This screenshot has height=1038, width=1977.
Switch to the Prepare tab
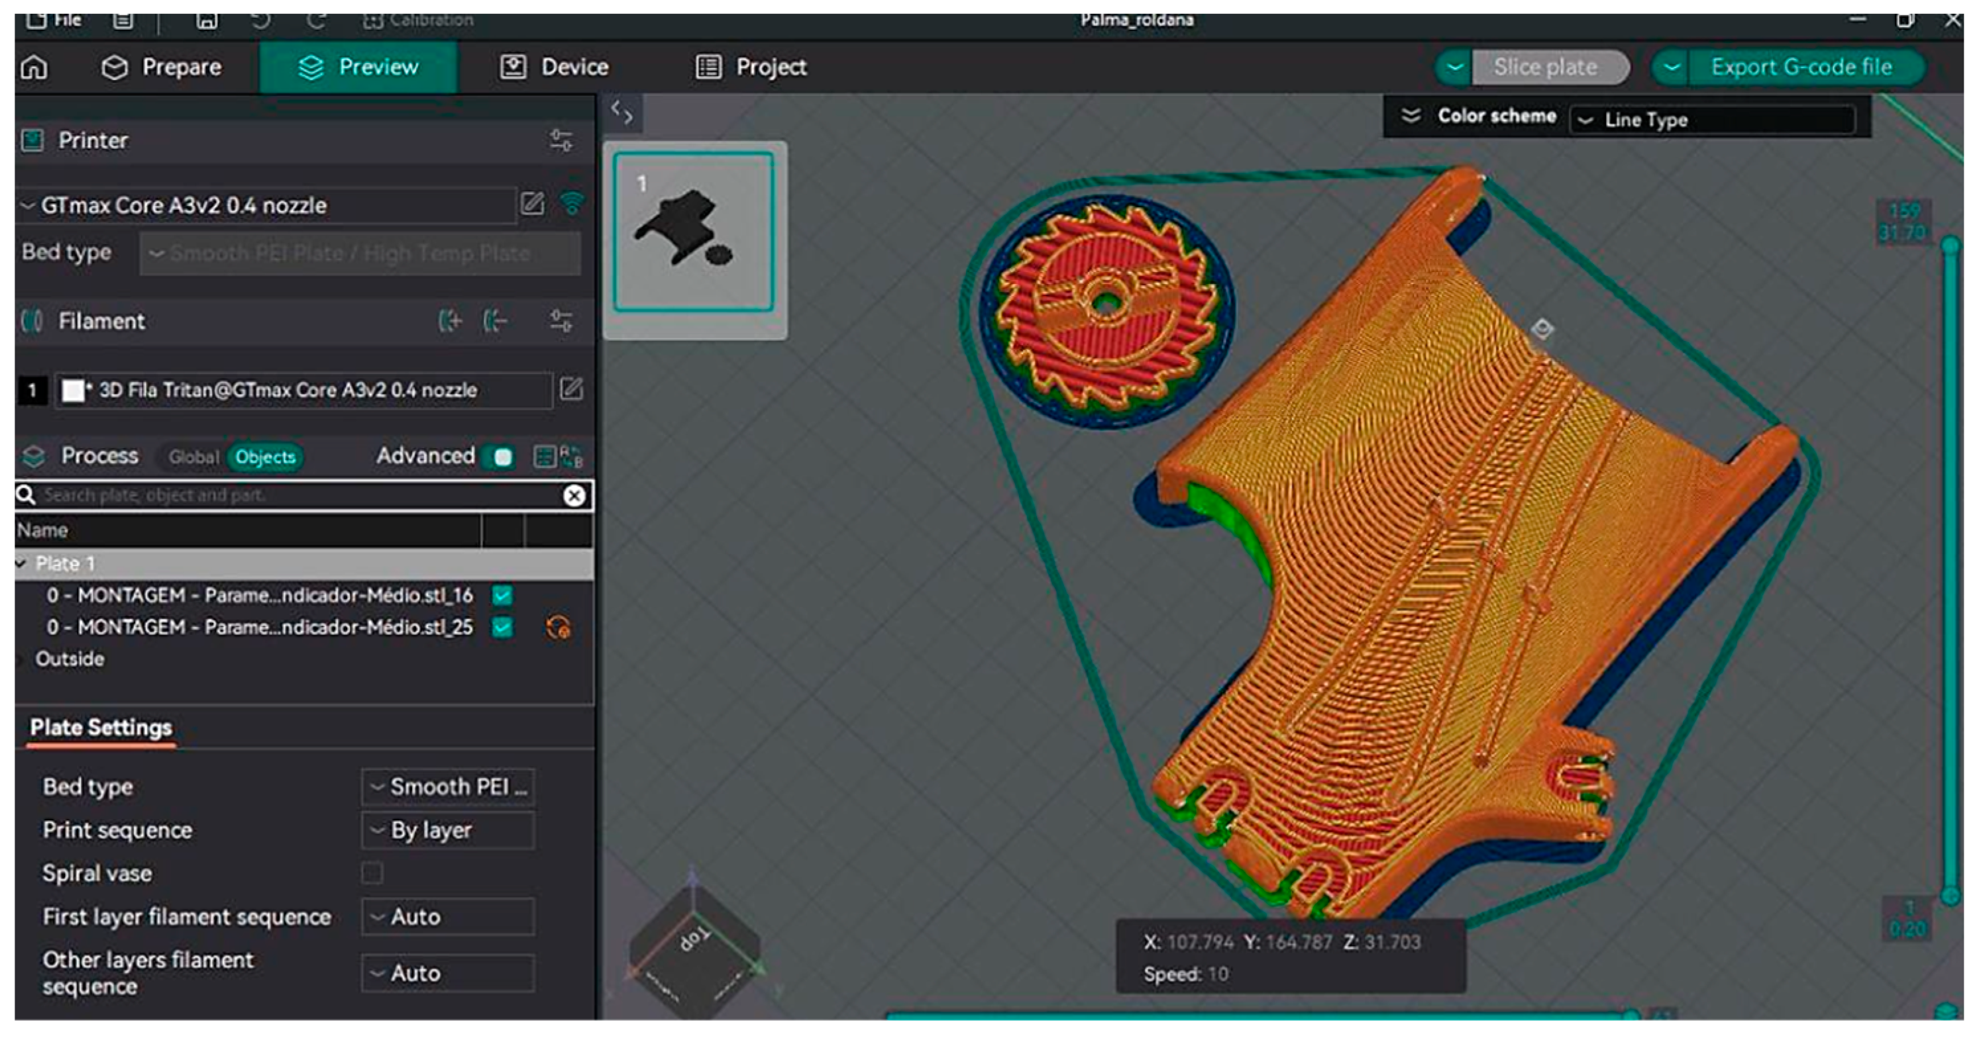(162, 68)
